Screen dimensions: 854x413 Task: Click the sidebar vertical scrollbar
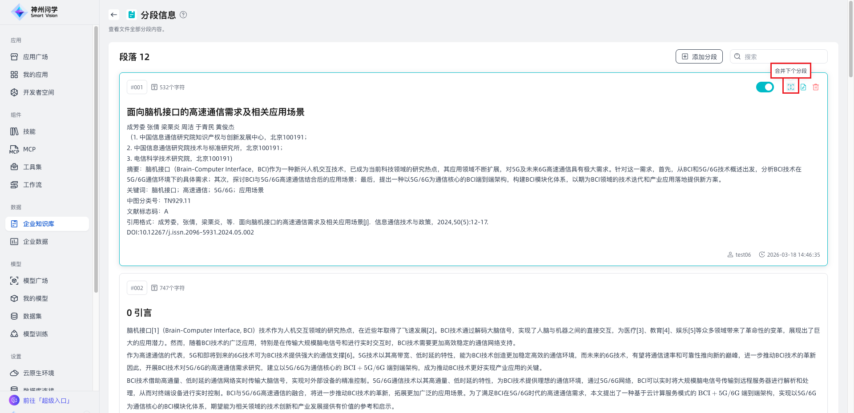coord(96,160)
